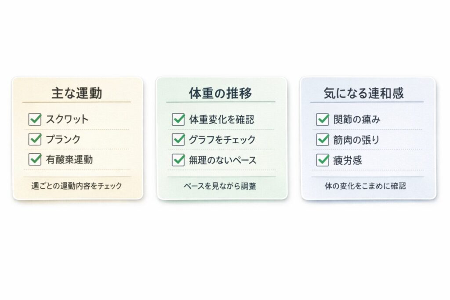Select the 有酸素運動 label text
Viewport: 450px width, 300px height.
(x=69, y=159)
